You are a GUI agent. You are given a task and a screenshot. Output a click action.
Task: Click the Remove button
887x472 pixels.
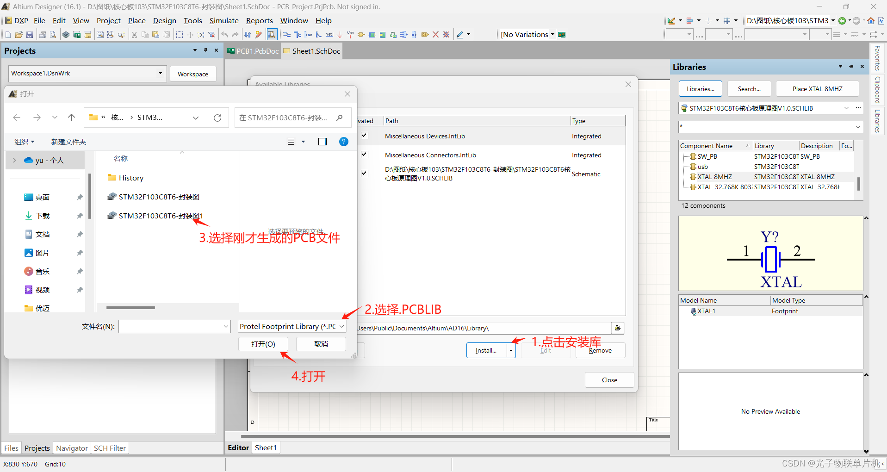[x=600, y=350]
